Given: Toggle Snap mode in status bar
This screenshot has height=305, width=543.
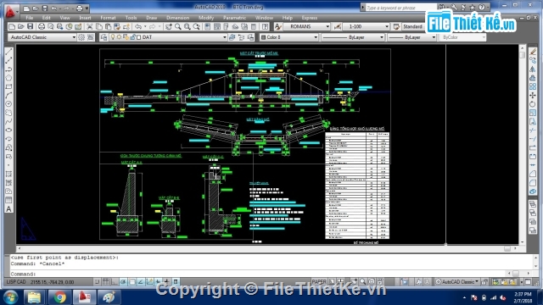Looking at the screenshot, I should point(98,282).
